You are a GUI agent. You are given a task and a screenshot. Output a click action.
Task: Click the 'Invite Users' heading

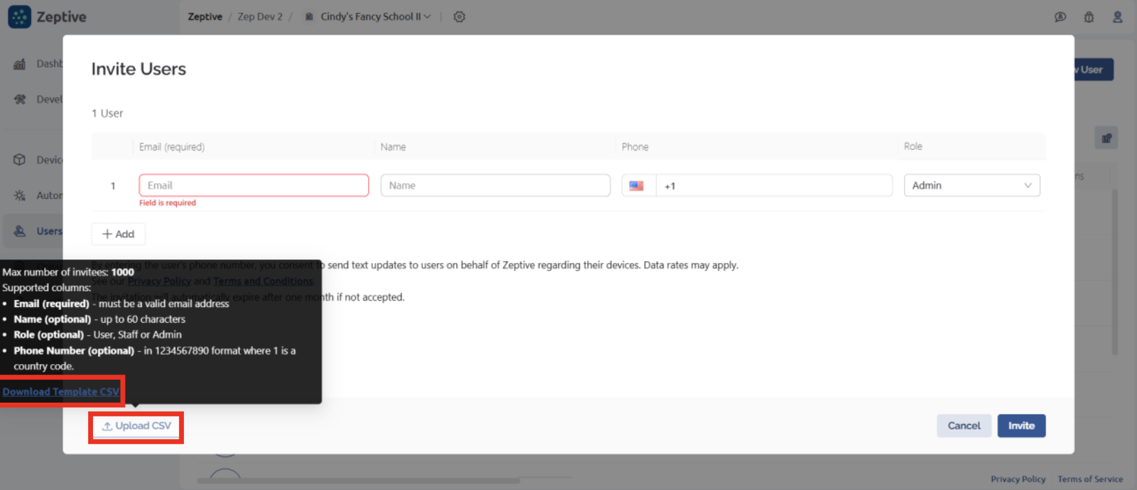pyautogui.click(x=139, y=69)
